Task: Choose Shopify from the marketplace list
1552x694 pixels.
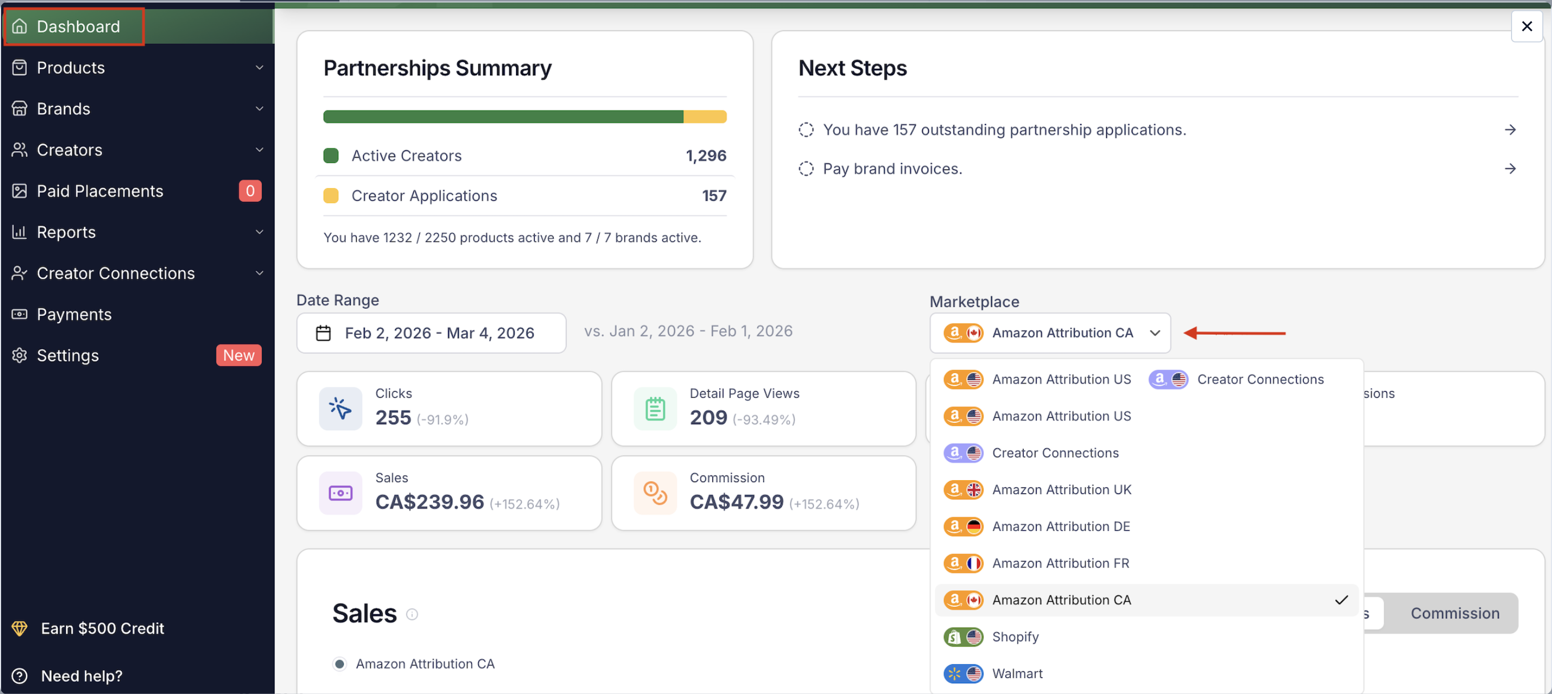Action: [x=1015, y=637]
